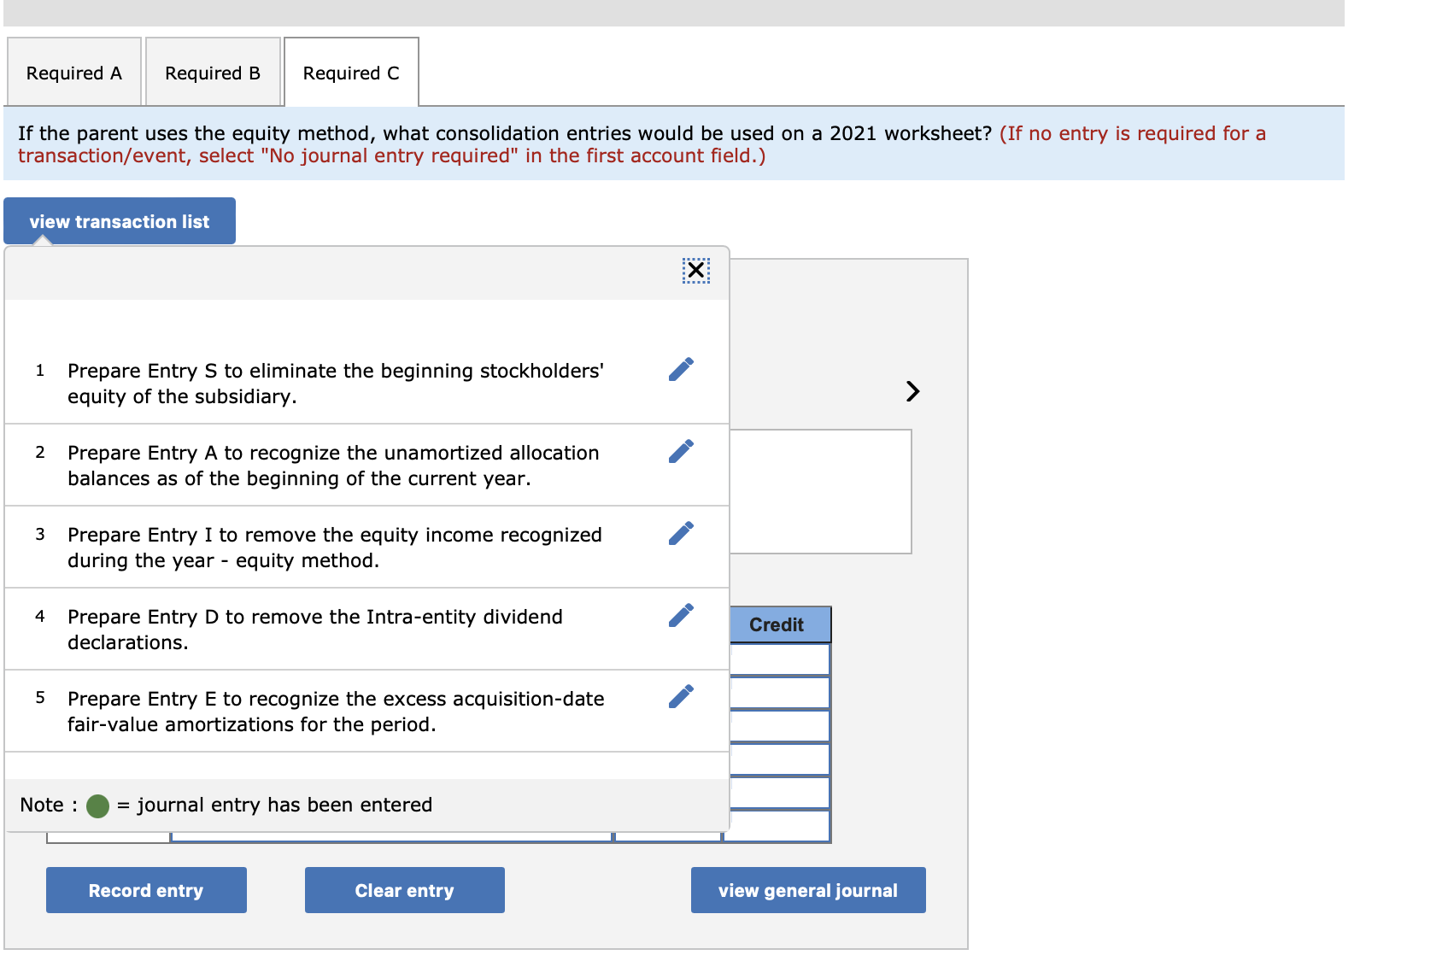The width and height of the screenshot is (1454, 955).
Task: Click the third Credit input cell
Action: coord(780,726)
